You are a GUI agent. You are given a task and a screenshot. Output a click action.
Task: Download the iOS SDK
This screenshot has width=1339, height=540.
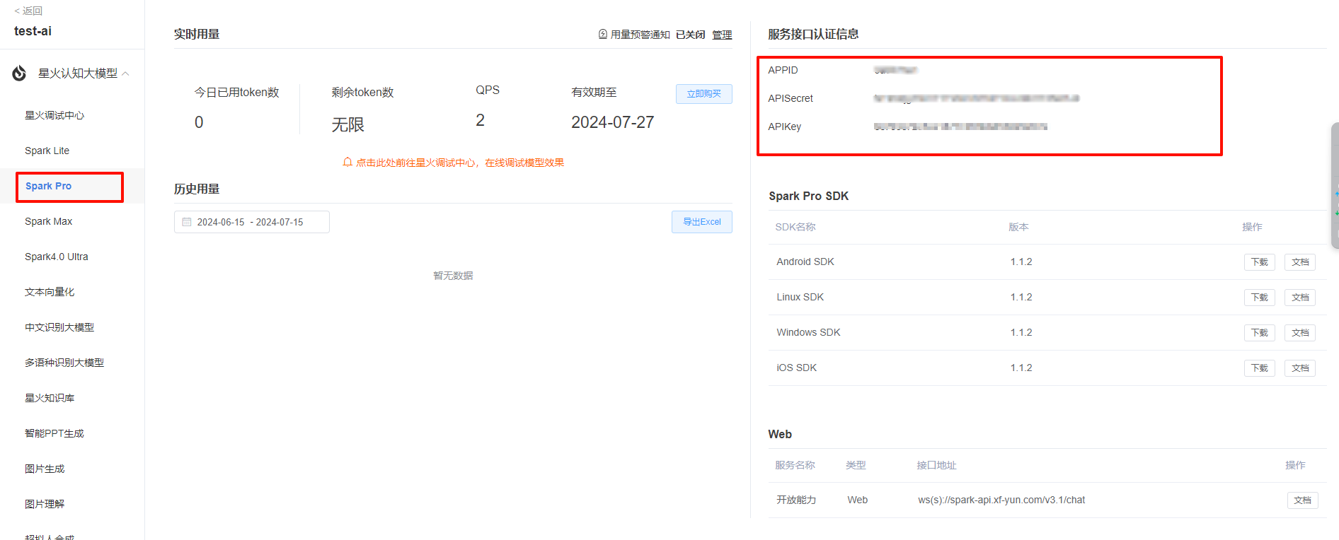click(1260, 368)
